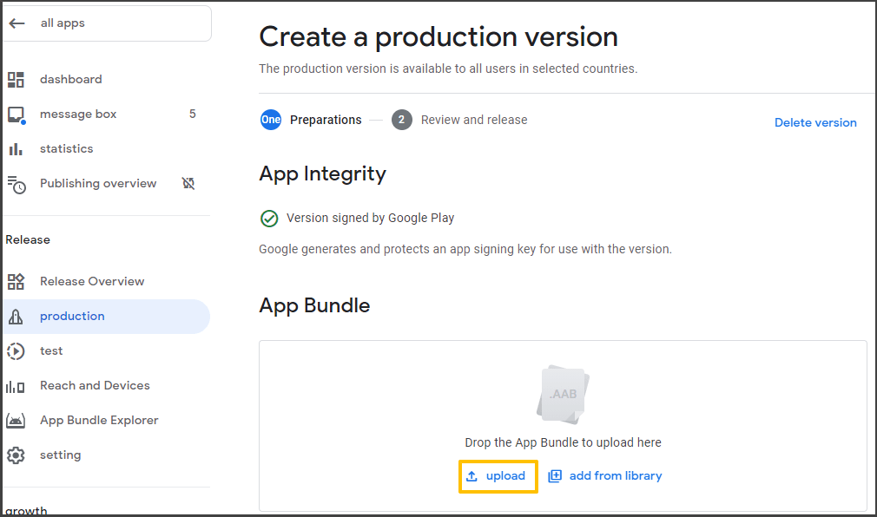
Task: Switch to the Review and release step
Action: pyautogui.click(x=473, y=120)
